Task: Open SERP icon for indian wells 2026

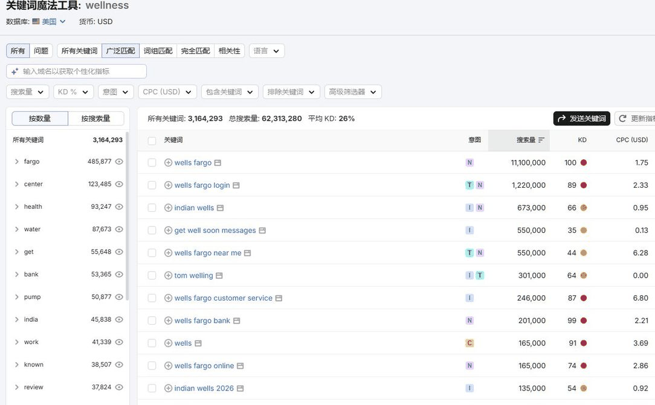Action: 240,388
